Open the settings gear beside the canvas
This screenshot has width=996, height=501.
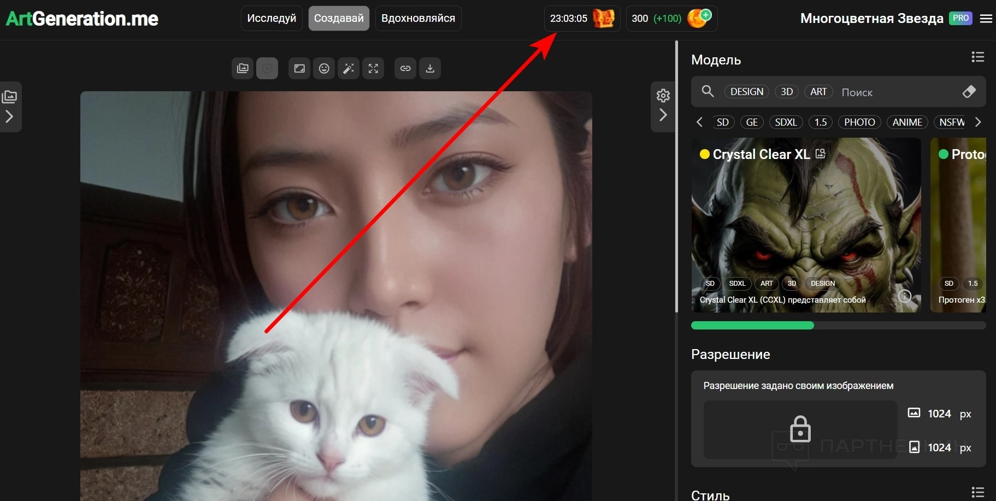point(663,96)
